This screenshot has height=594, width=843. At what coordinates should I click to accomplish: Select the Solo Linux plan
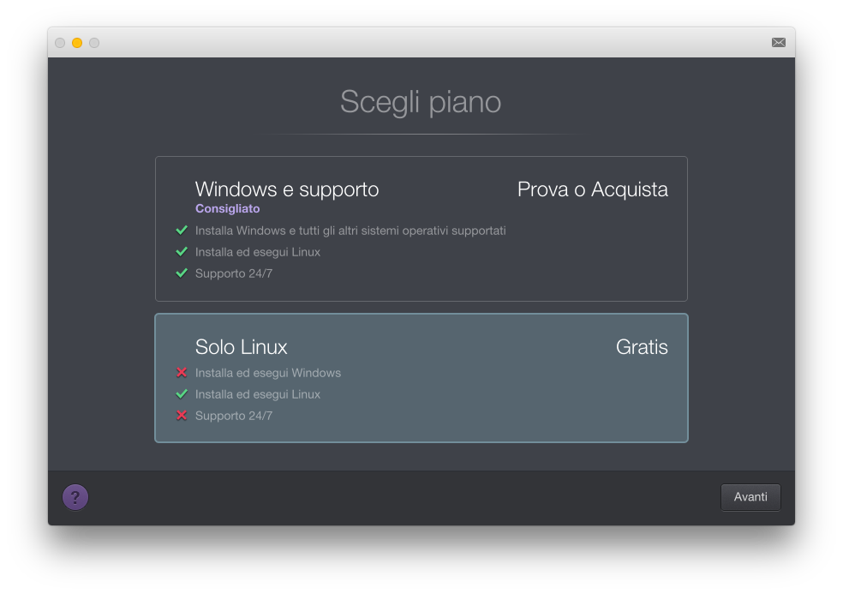pos(421,377)
